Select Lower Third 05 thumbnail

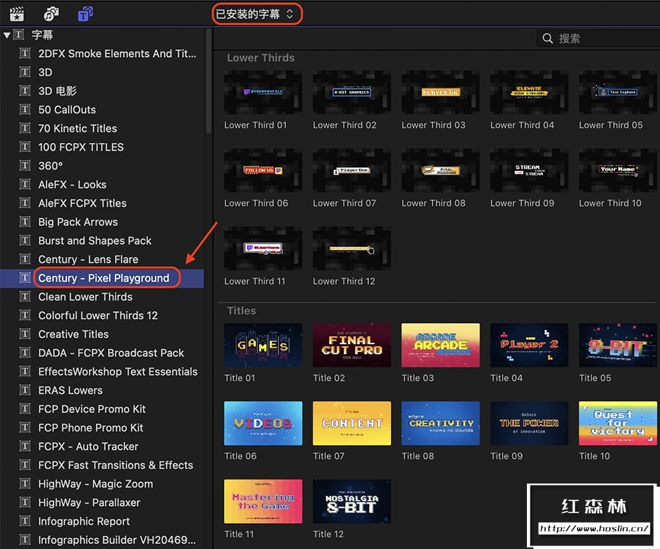[618, 92]
